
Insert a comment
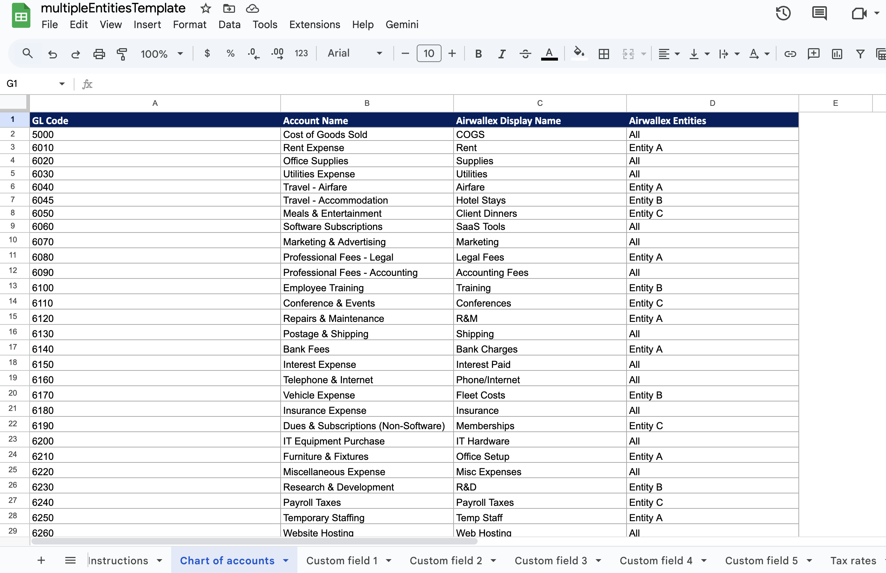813,54
